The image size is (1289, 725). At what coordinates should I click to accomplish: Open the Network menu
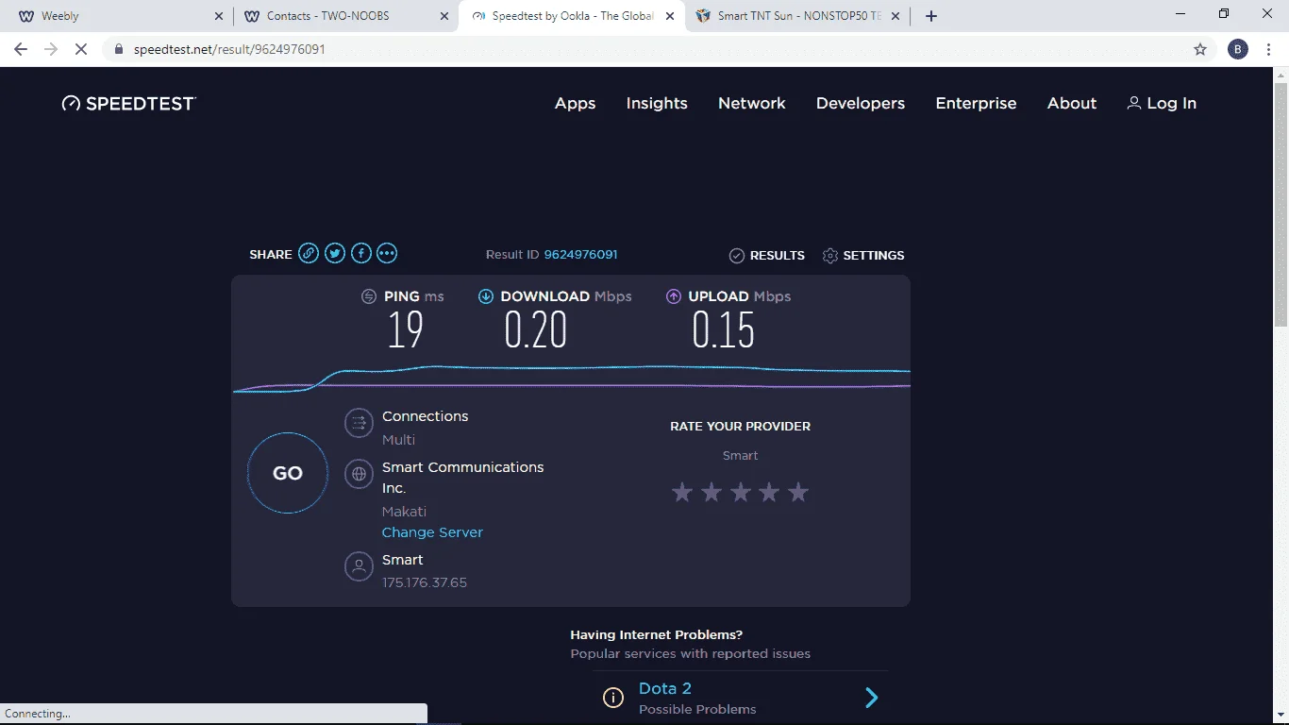click(752, 104)
